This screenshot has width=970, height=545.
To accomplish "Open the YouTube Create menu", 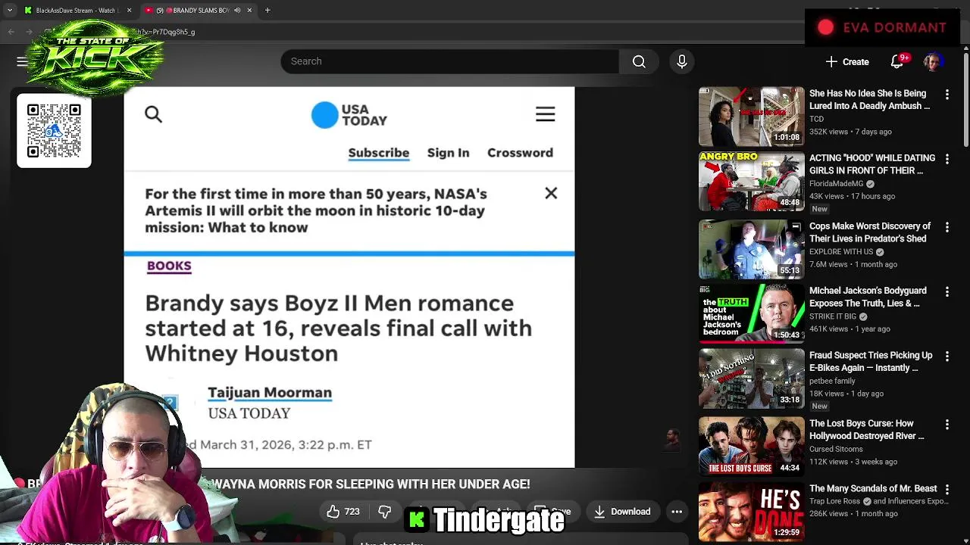I will (847, 62).
